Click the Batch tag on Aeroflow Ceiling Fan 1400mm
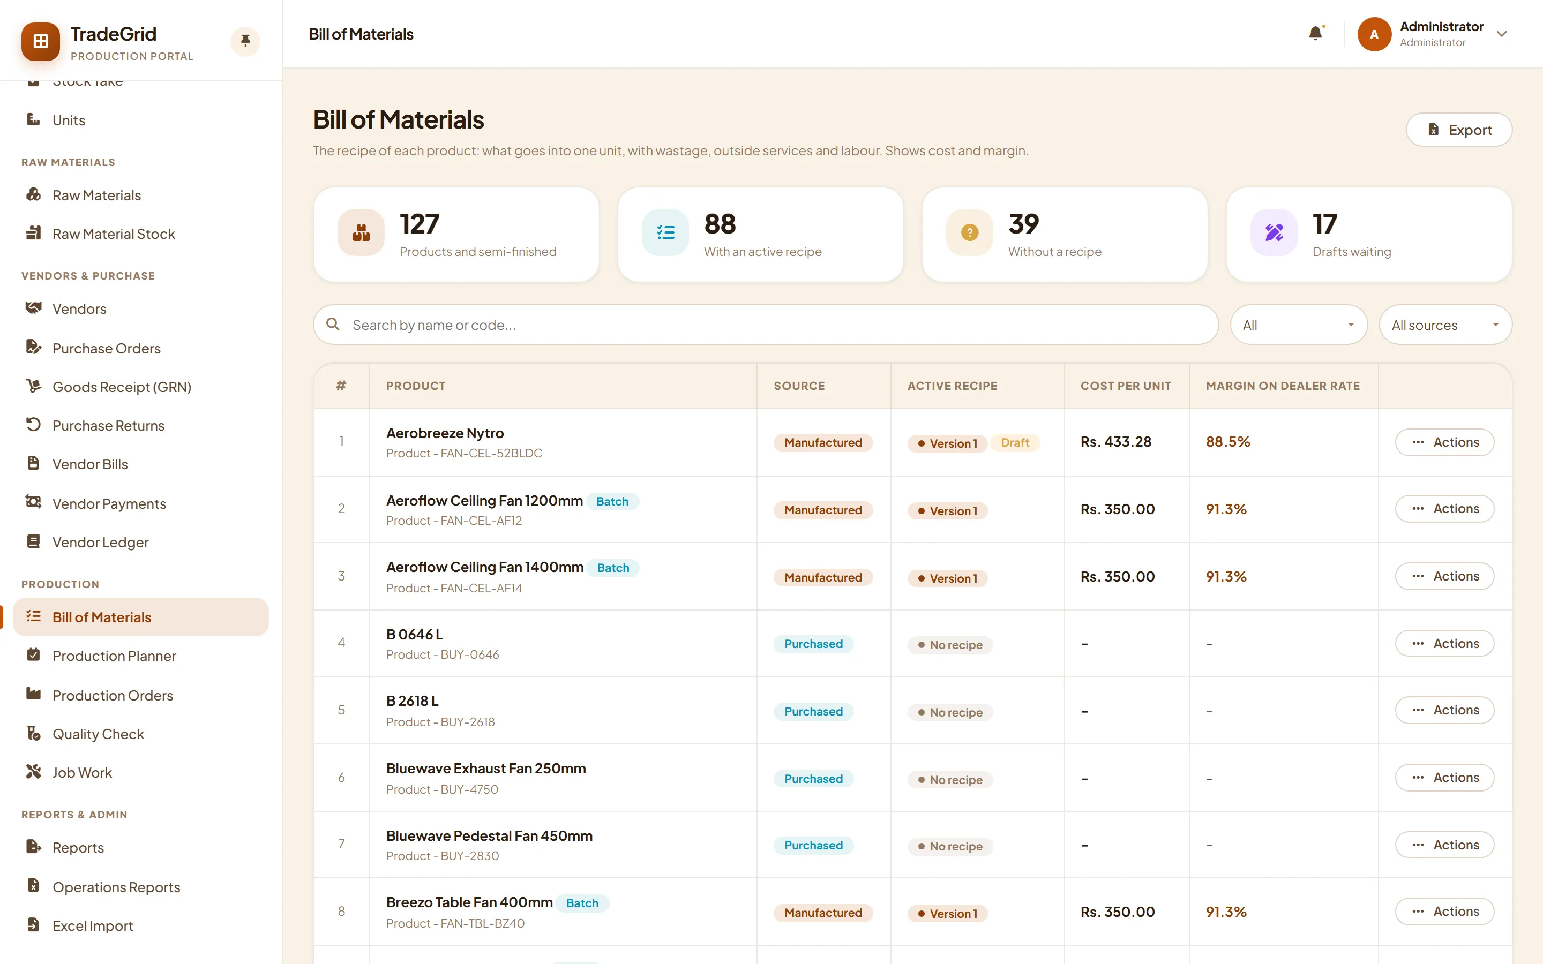The image size is (1543, 964). click(x=613, y=568)
